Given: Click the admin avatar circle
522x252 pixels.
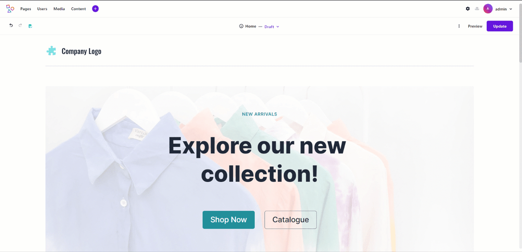Looking at the screenshot, I should pos(488,9).
